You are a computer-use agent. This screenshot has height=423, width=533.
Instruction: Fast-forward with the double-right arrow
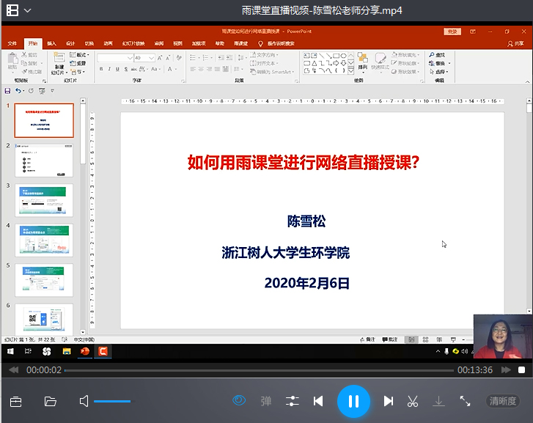(x=506, y=370)
